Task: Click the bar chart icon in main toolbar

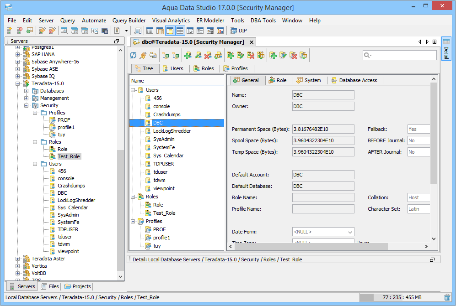Action: click(x=220, y=31)
